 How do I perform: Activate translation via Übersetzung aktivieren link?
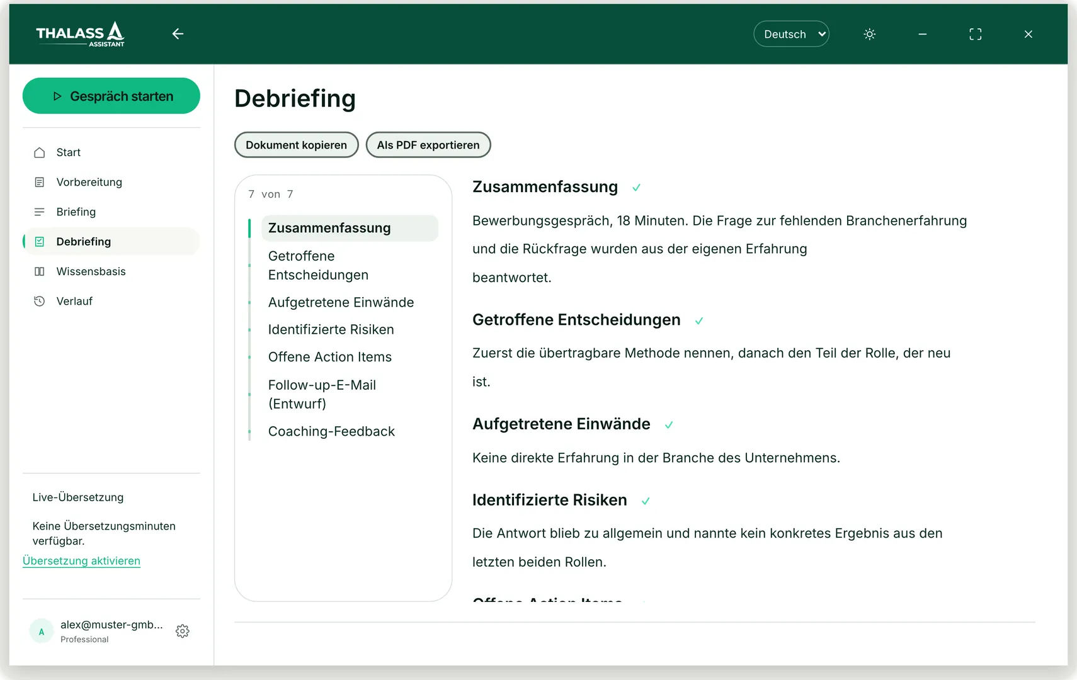pos(81,560)
